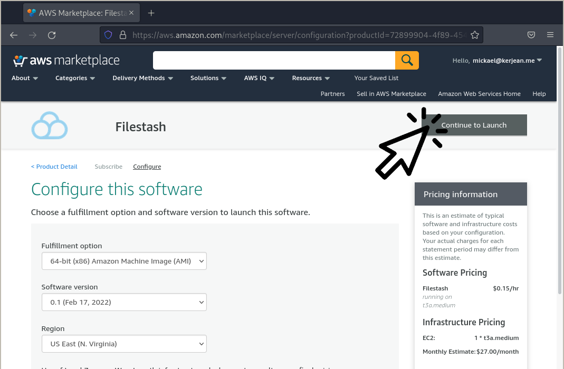
Task: Click the Infrastructure Pricing heading
Action: click(464, 322)
